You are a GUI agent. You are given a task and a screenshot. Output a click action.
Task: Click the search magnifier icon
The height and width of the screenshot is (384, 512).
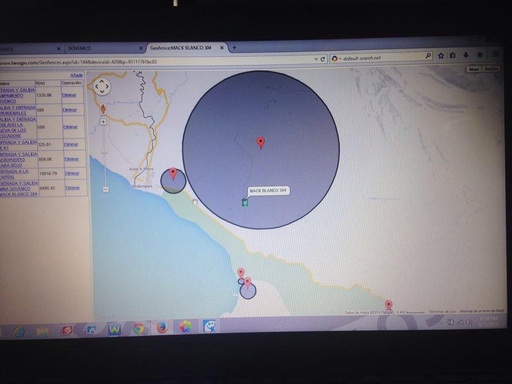point(428,56)
